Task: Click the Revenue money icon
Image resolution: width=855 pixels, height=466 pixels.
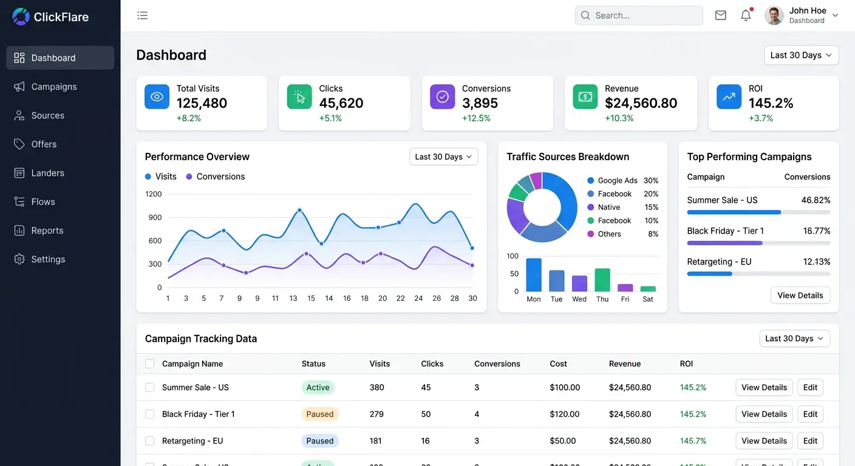Action: pyautogui.click(x=585, y=96)
